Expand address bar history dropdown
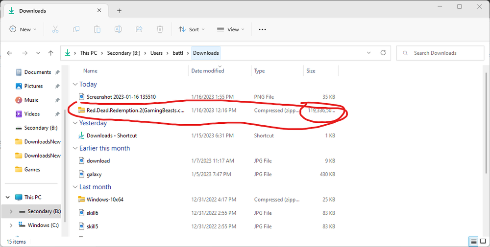Image resolution: width=490 pixels, height=247 pixels. (x=369, y=53)
